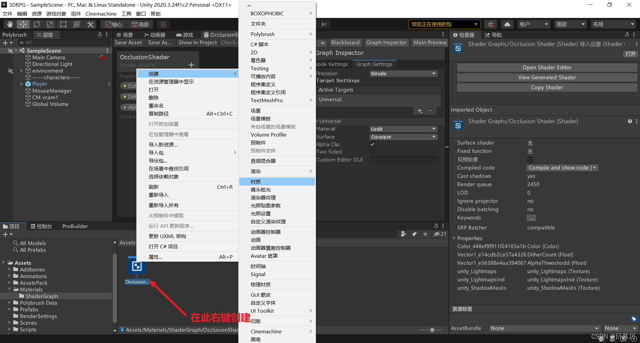Open the 帐户 account dropdown
640x343 pixels.
[x=534, y=24]
